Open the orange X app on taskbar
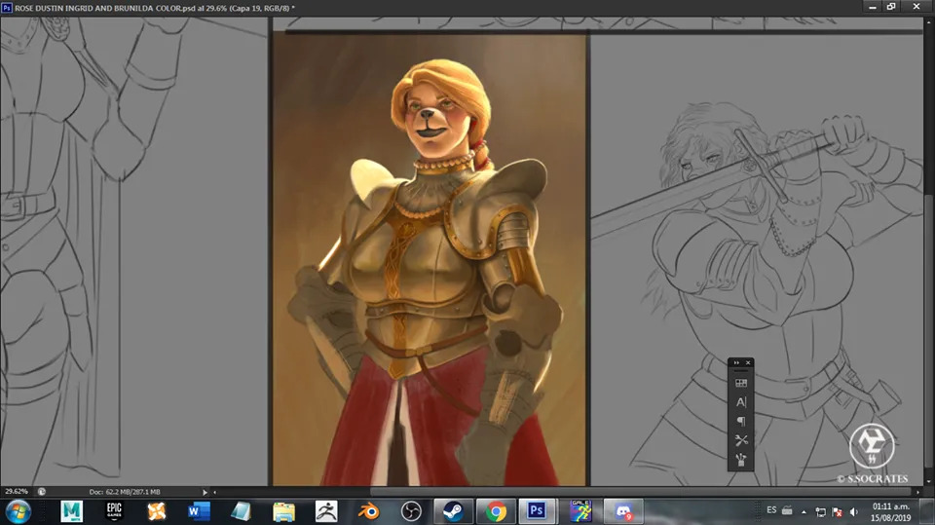 point(156,511)
